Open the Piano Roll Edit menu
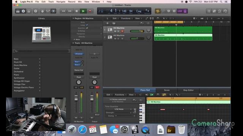243x136 pixels. (x=109, y=95)
